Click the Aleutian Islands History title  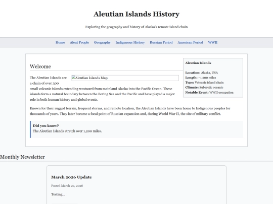136,14
